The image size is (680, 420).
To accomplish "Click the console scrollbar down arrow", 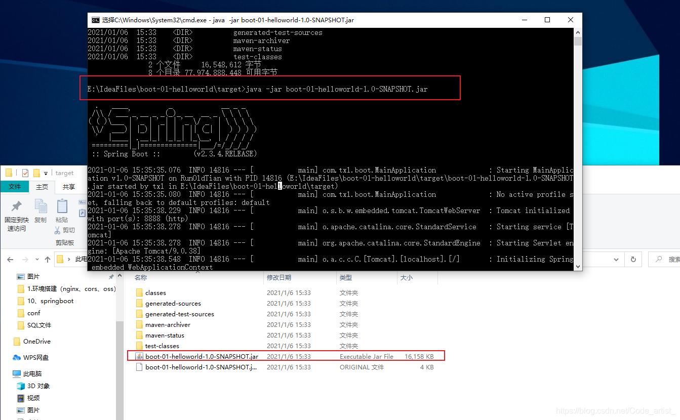I will coord(578,266).
